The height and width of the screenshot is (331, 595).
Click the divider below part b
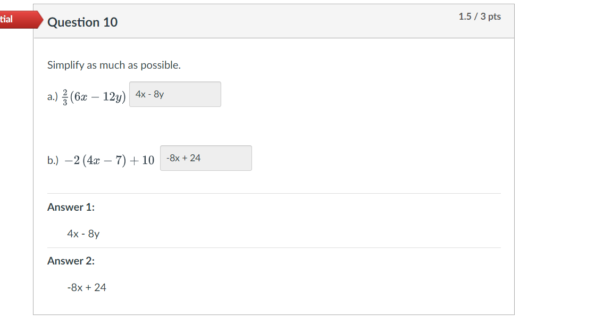tap(274, 193)
